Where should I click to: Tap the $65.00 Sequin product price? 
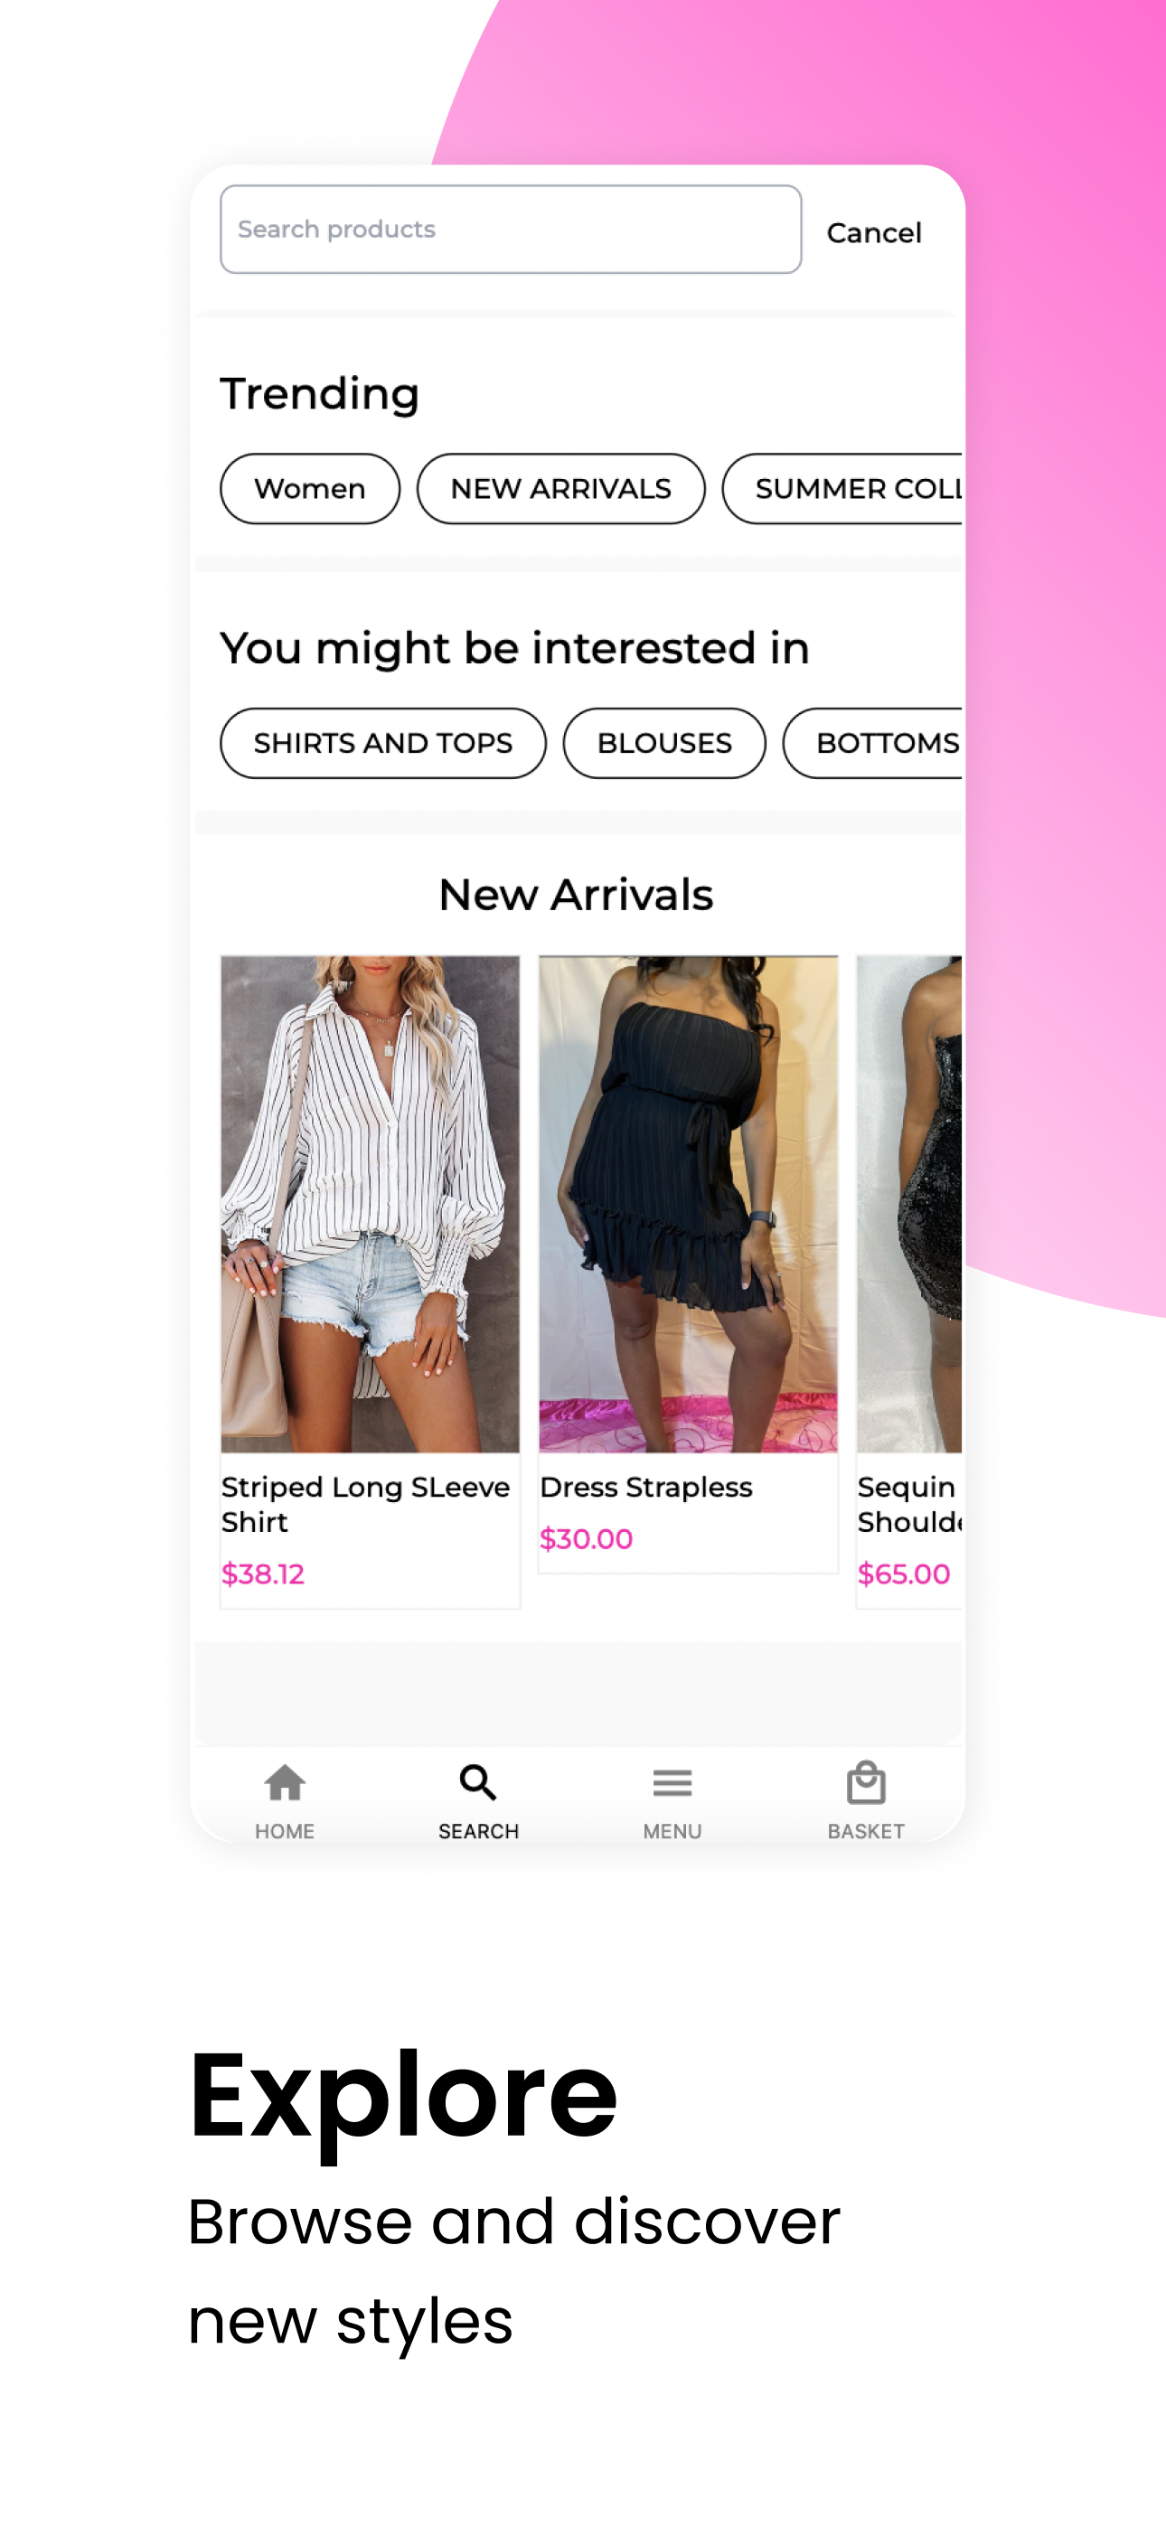[904, 1574]
